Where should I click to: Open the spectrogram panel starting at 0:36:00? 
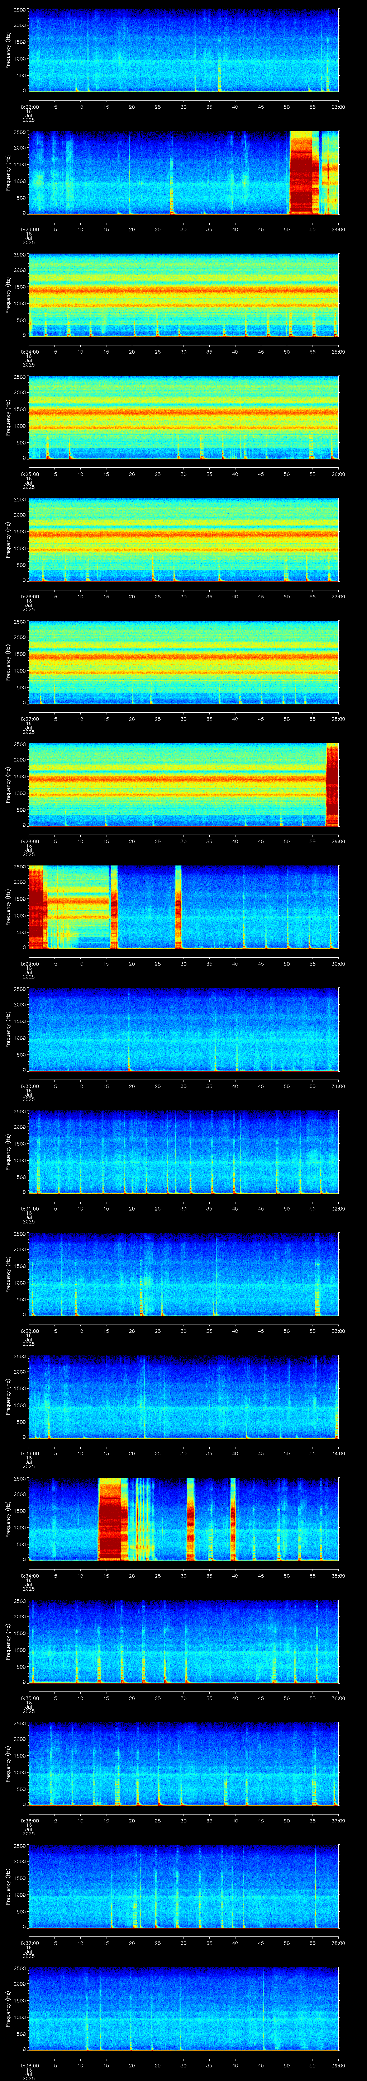[x=183, y=1764]
